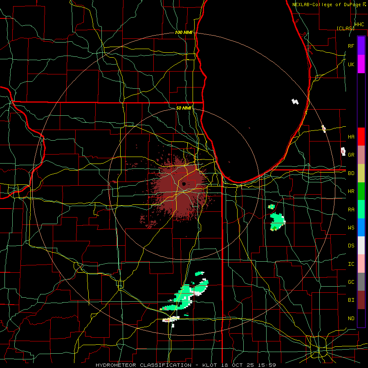This screenshot has height=368, width=368.
Task: Click the WS blue legend color block
Action: point(361,227)
